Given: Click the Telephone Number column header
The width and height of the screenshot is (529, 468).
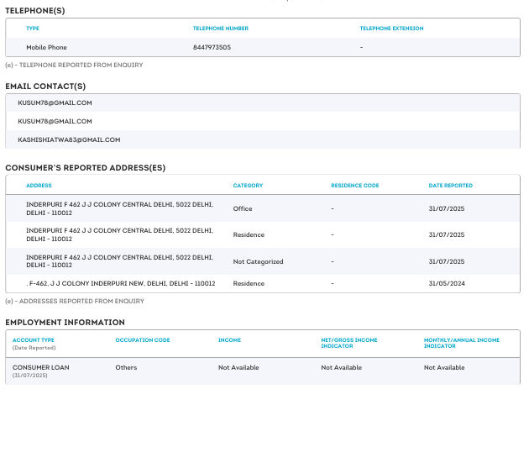Looking at the screenshot, I should [x=220, y=29].
